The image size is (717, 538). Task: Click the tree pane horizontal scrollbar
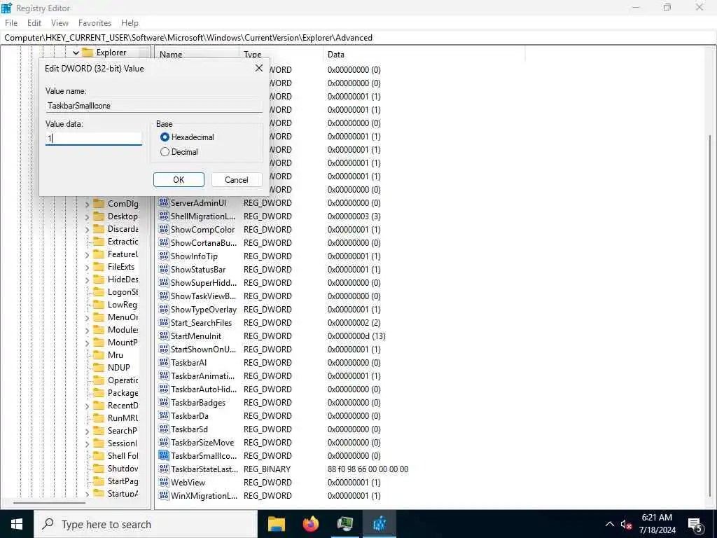tap(50, 503)
